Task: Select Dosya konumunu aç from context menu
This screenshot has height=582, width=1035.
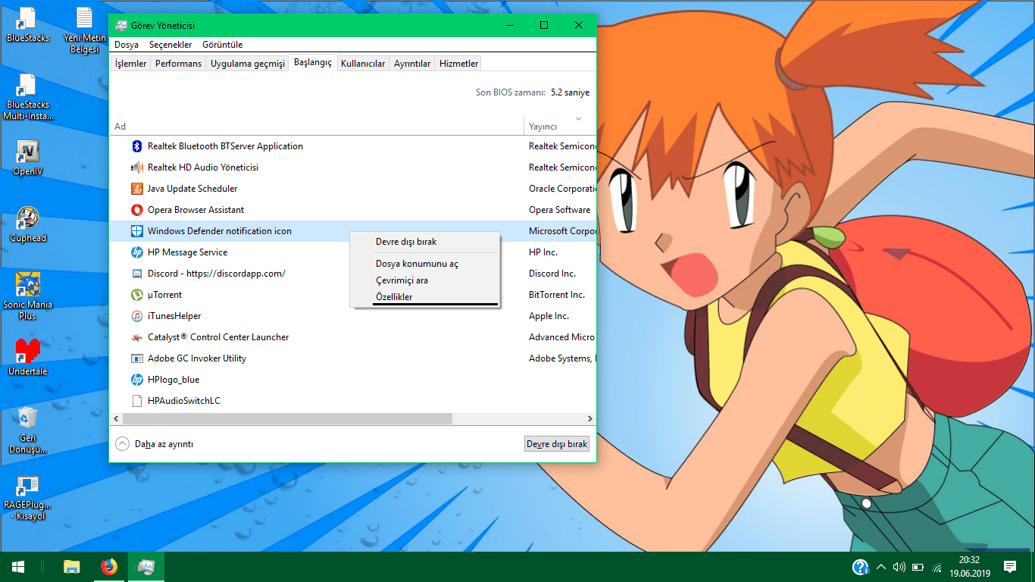Action: [417, 264]
